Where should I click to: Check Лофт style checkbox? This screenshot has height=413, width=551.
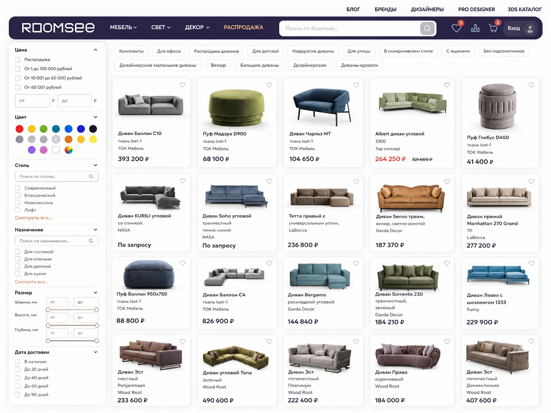tap(18, 210)
